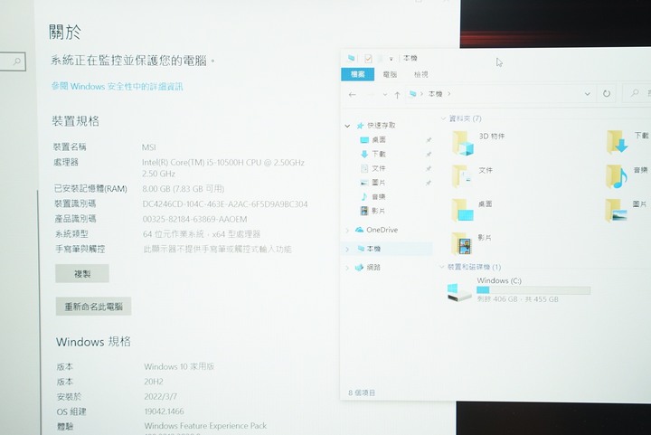The image size is (651, 435).
Task: Click 8 個項目 status bar text
Action: (362, 392)
